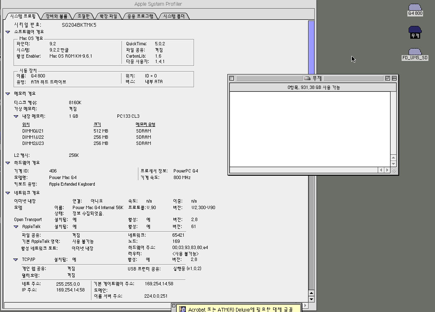Viewport: 435px width, 312px height.
Task: Open the G4 800 hard drive icon
Action: pos(415,7)
